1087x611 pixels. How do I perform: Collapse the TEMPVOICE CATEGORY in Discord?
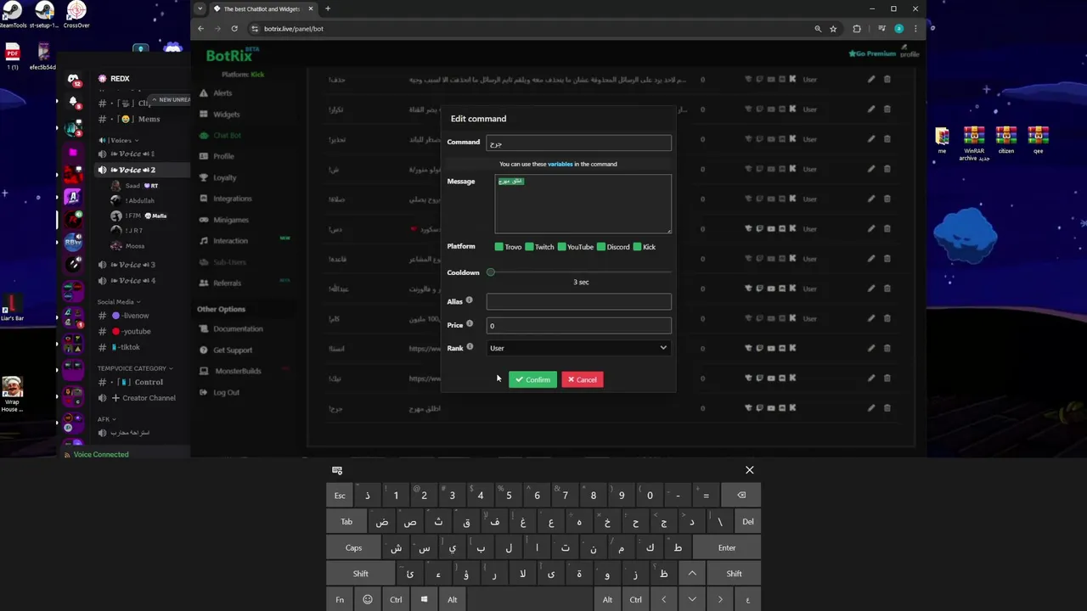(x=134, y=368)
